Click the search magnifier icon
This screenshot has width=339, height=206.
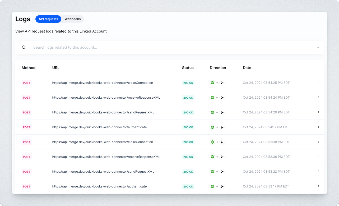24,48
